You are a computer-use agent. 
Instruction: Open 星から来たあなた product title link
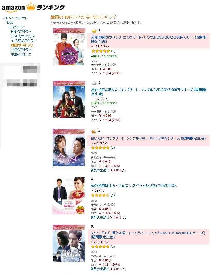click(x=149, y=92)
